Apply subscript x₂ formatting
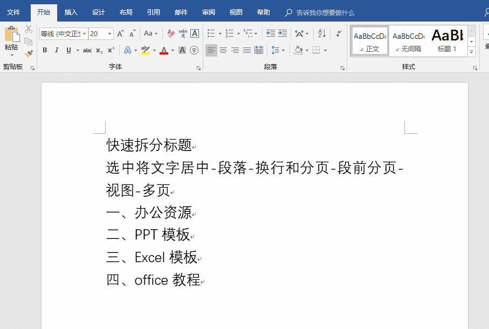Viewport: 489px width, 329px height. (99, 50)
